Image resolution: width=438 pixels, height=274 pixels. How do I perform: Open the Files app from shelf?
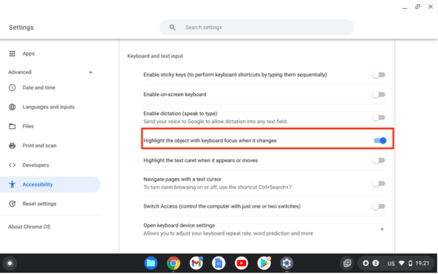tap(151, 263)
